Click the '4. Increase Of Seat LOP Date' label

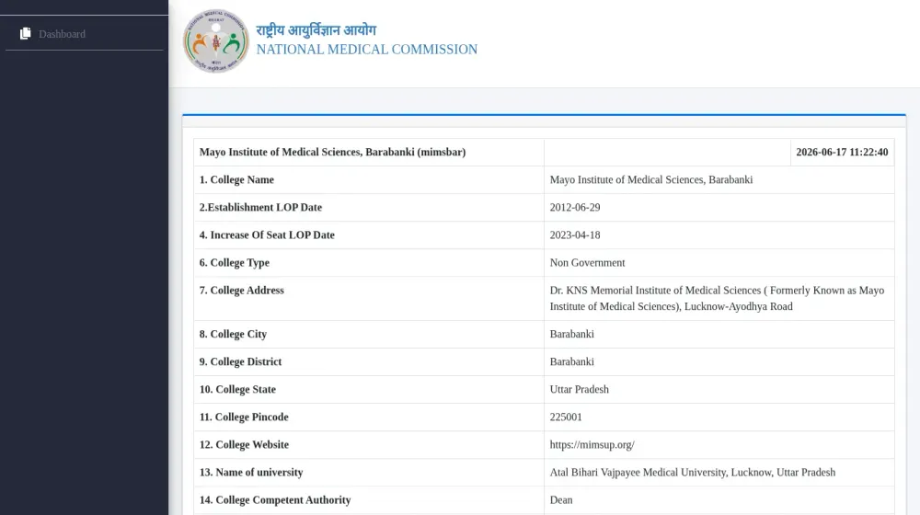point(267,235)
